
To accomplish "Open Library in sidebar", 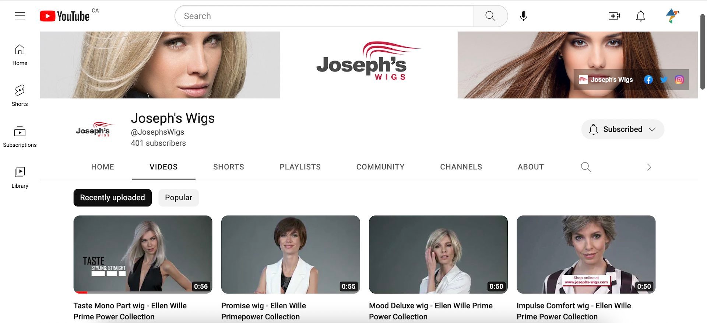I will click(x=20, y=178).
